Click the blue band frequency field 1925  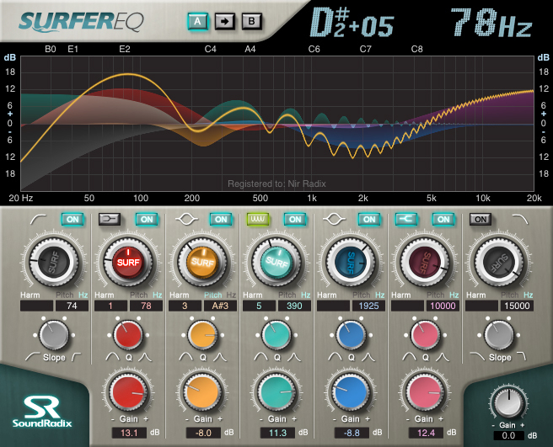[x=368, y=306]
